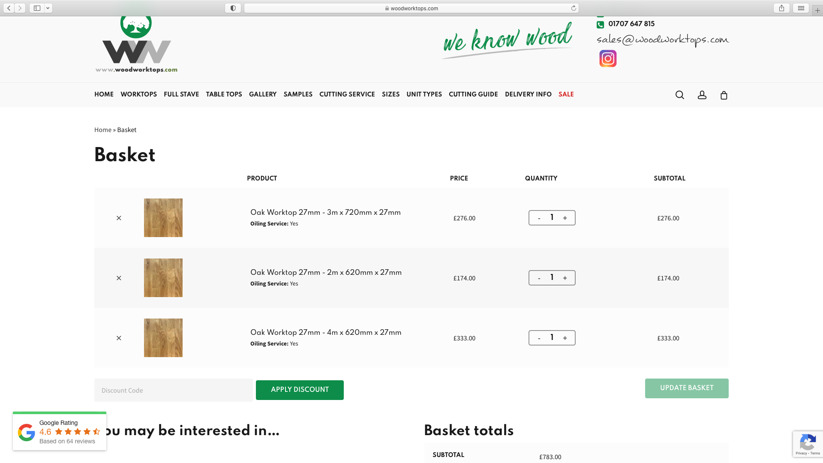
Task: Open the CUTTING GUIDE menu item
Action: 473,94
